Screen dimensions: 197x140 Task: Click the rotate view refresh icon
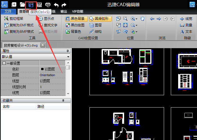click(x=125, y=32)
